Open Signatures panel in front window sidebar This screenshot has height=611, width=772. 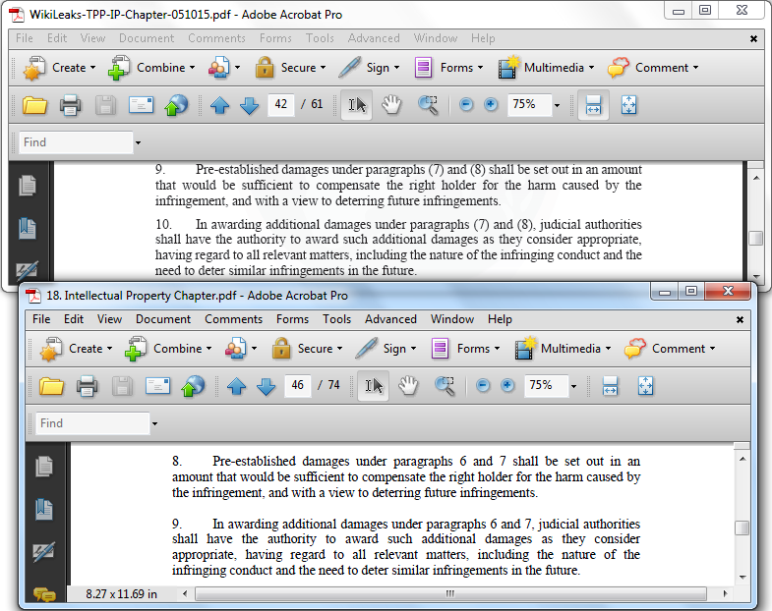(x=44, y=552)
